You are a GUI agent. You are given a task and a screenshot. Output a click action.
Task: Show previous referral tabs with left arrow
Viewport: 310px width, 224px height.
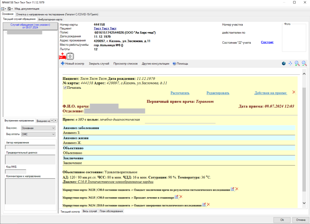[52, 120]
